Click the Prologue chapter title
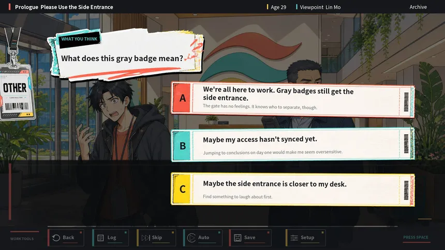 coord(64,7)
